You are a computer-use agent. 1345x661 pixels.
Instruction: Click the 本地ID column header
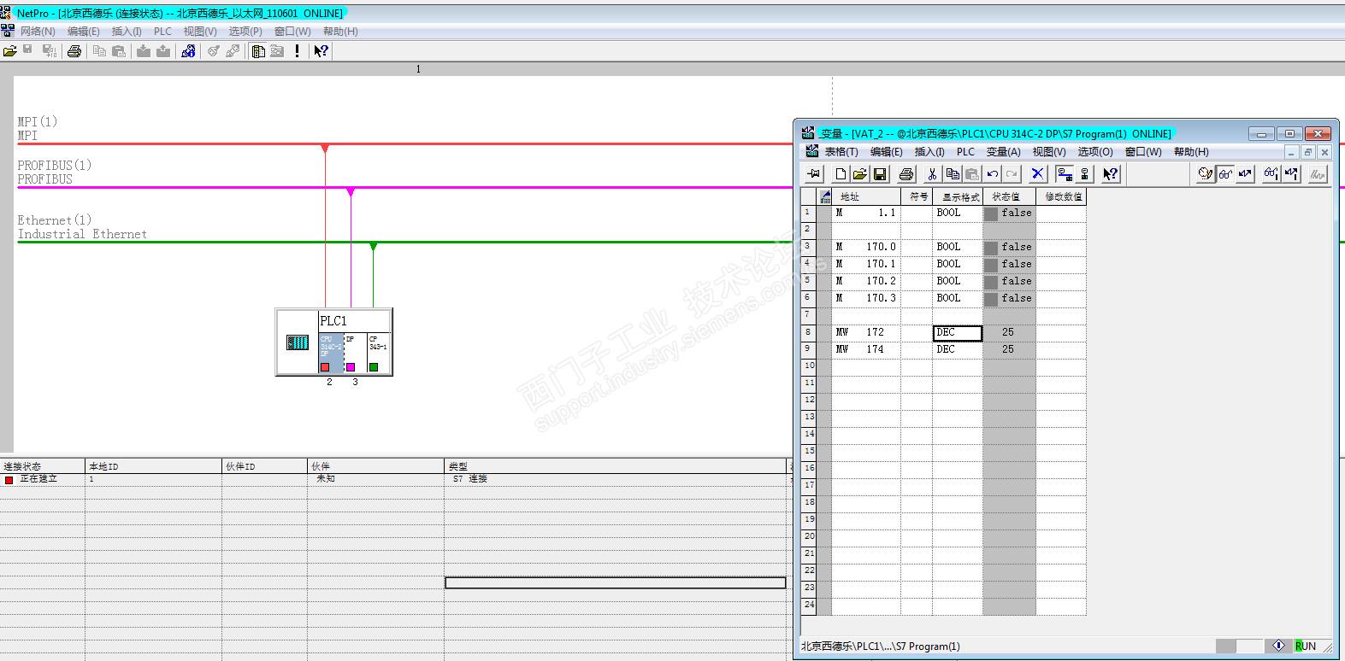coord(154,466)
